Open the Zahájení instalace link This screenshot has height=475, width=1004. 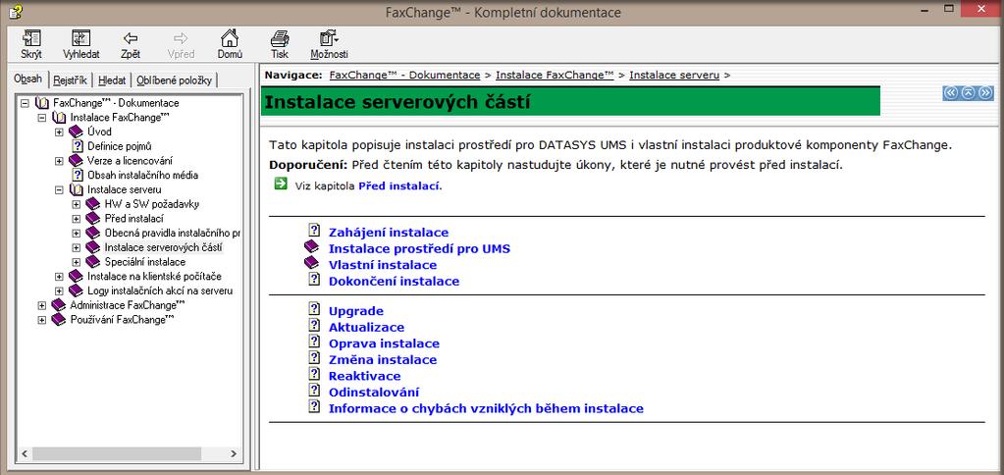tap(389, 233)
